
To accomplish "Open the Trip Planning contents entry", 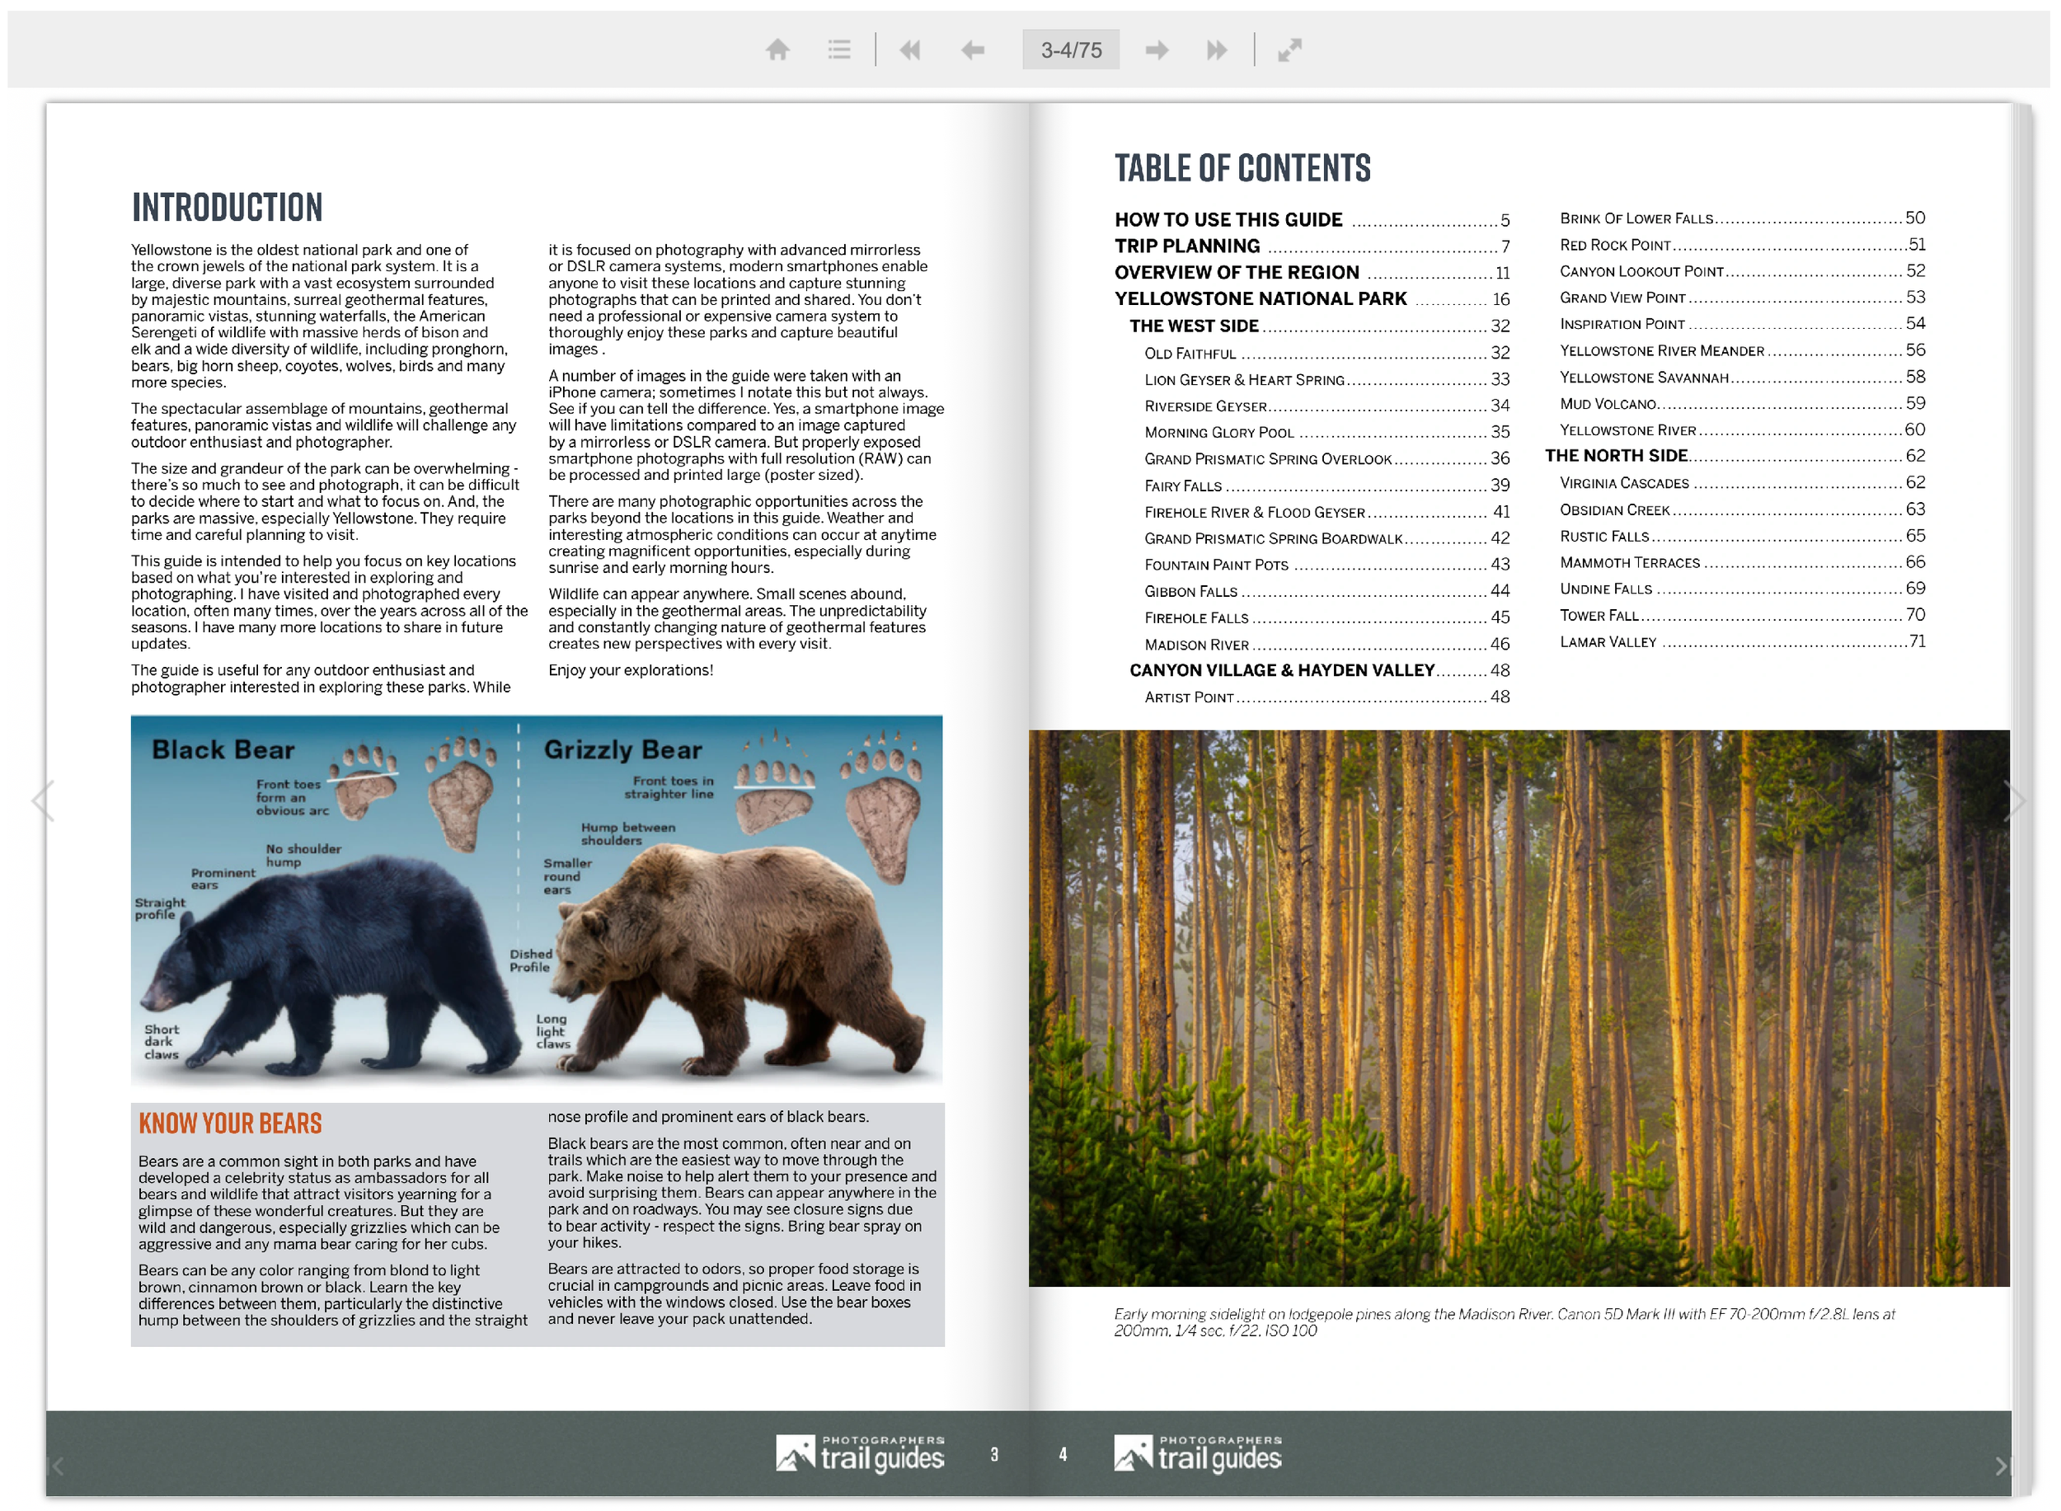I will (x=1186, y=246).
